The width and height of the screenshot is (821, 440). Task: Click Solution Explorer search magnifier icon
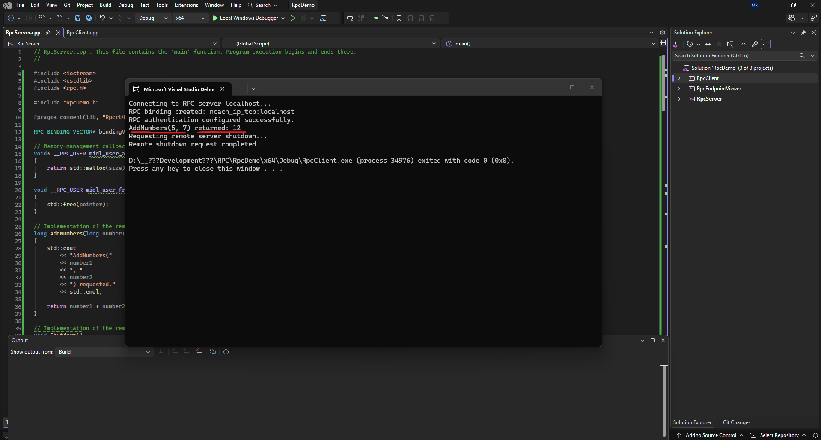(802, 56)
